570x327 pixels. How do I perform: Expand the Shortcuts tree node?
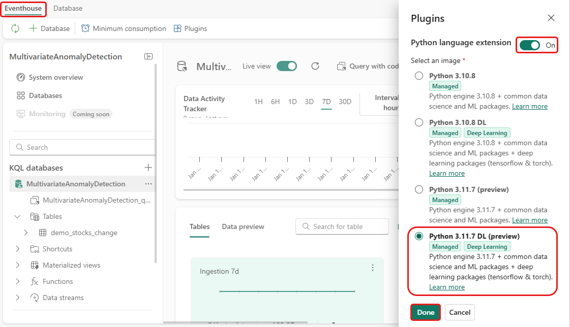coord(18,249)
